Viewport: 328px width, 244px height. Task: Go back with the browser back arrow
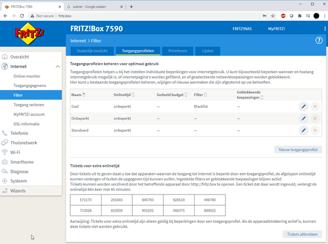(x=5, y=16)
